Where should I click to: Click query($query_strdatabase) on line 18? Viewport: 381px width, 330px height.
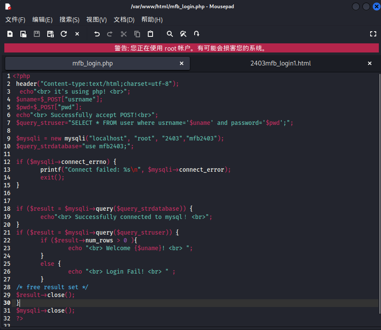click(141, 209)
